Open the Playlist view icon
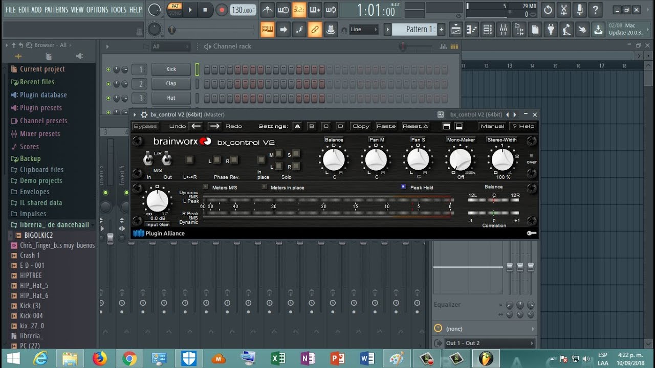The width and height of the screenshot is (655, 368). 456,30
